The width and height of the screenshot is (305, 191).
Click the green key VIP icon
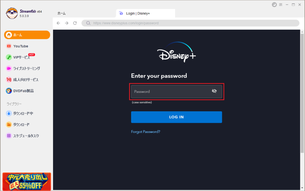9,57
